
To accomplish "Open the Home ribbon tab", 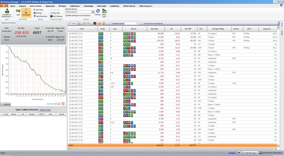I will pos(13,6).
